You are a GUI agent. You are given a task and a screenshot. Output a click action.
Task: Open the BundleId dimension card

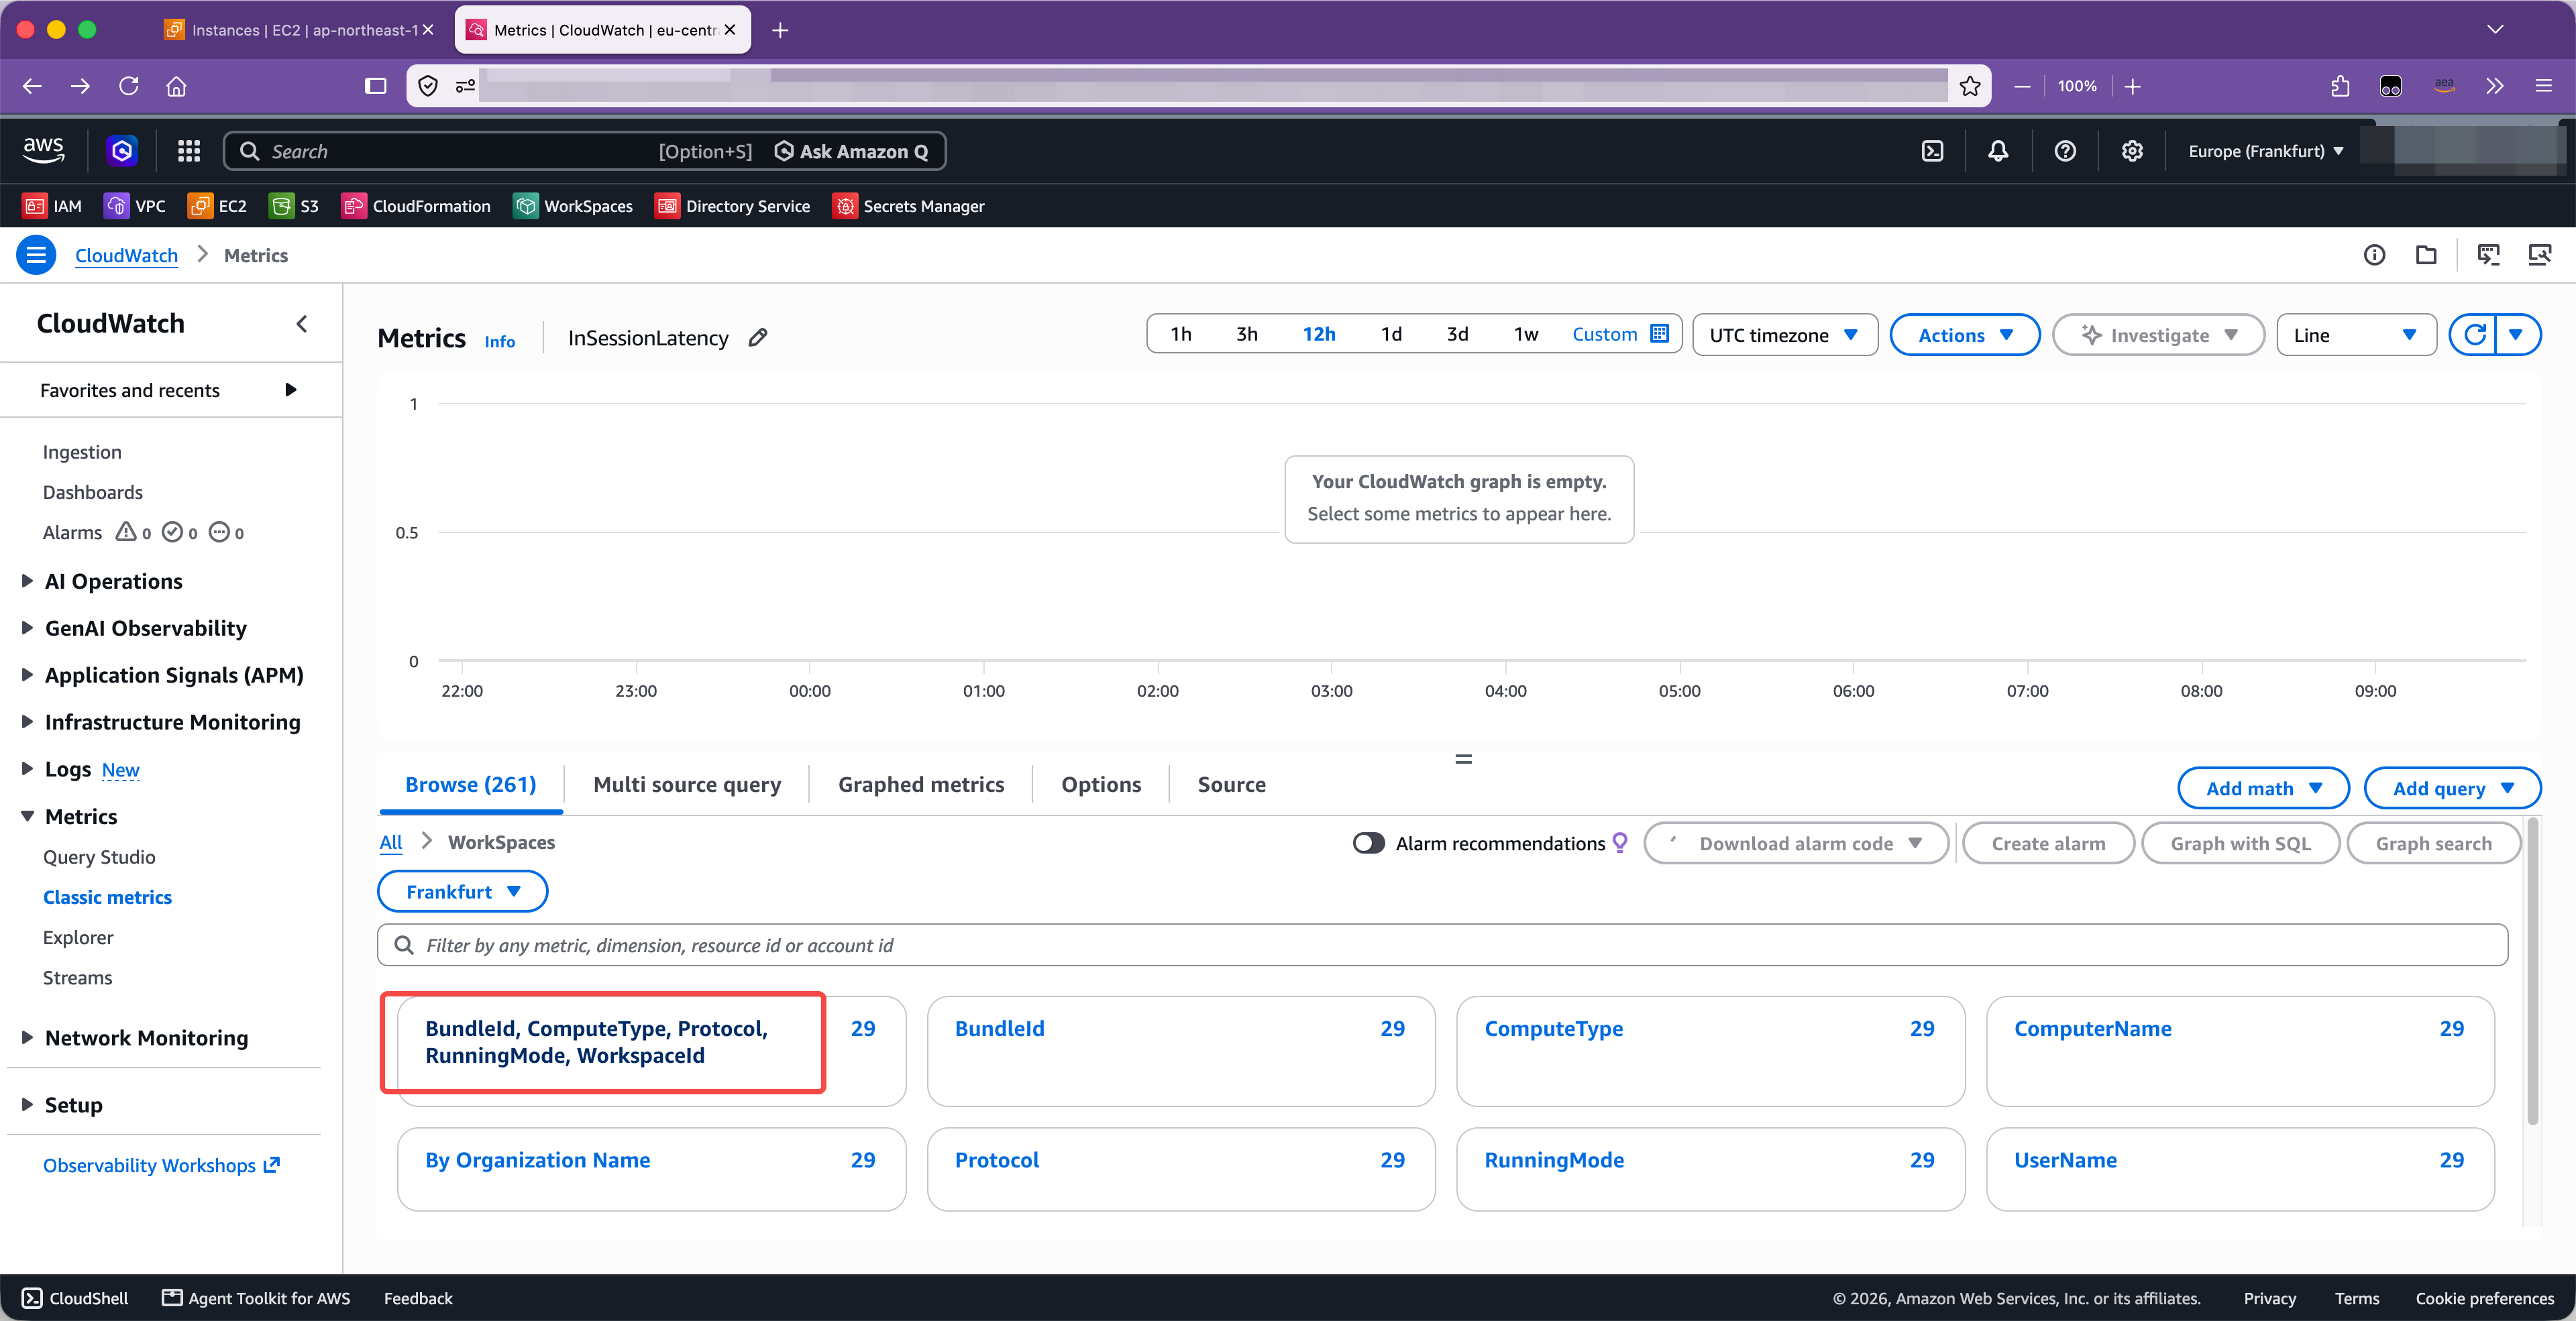[x=1180, y=1050]
